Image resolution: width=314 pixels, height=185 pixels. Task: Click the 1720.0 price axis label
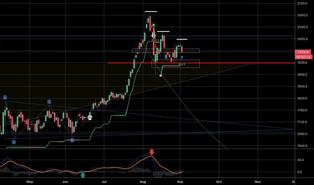point(303,122)
